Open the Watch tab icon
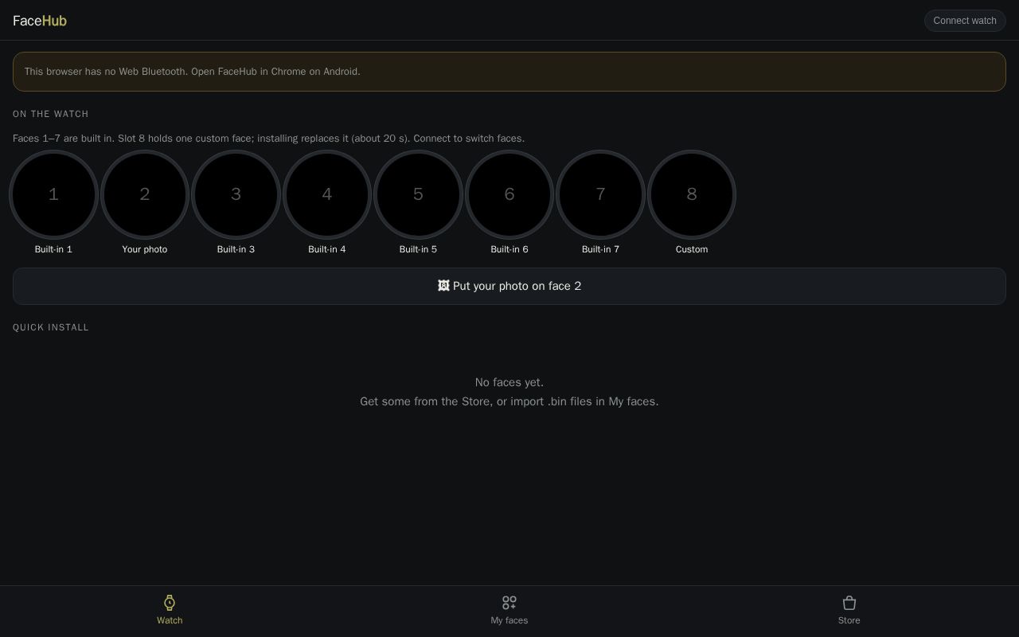 pos(170,603)
